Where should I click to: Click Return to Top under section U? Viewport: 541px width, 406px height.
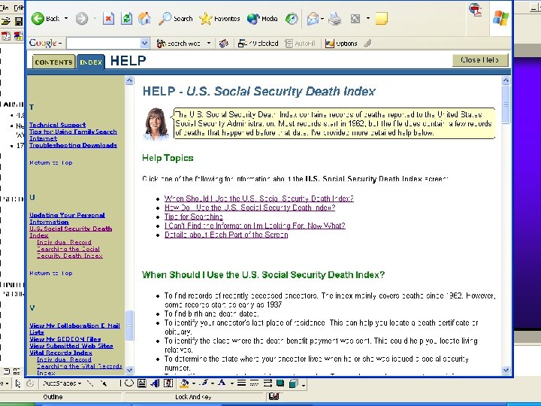pos(51,273)
